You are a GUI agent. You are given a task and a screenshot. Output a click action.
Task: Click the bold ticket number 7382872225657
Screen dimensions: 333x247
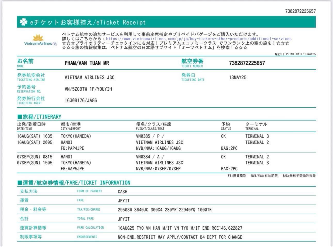pyautogui.click(x=247, y=63)
